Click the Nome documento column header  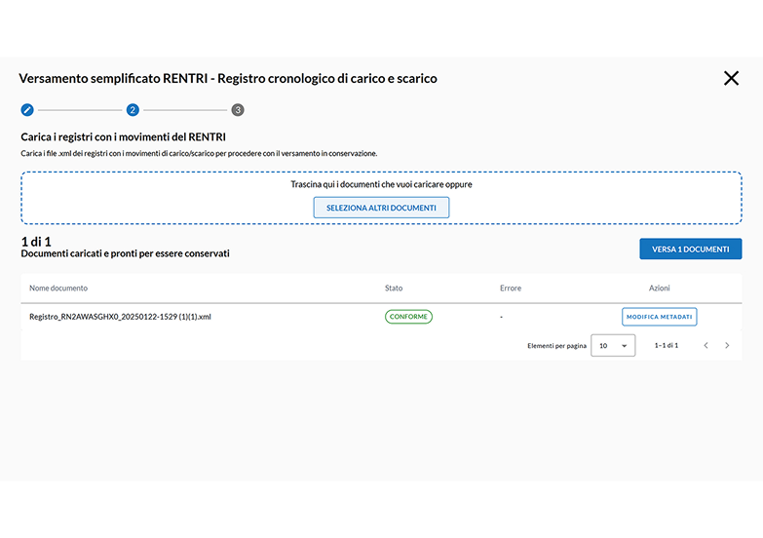(x=58, y=288)
